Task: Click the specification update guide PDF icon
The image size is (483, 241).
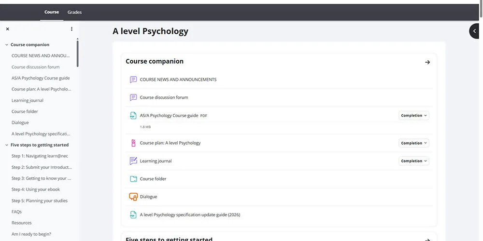Action: coord(133,214)
